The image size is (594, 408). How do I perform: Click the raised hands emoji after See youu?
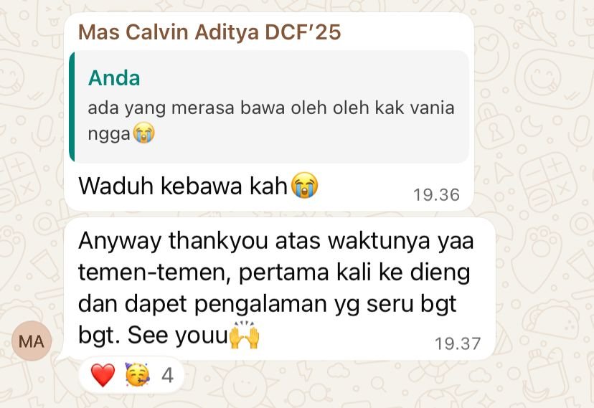[x=245, y=335]
